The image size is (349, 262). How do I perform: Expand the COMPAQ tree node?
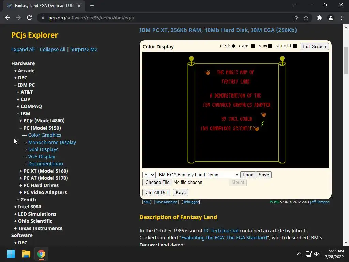pyautogui.click(x=29, y=106)
